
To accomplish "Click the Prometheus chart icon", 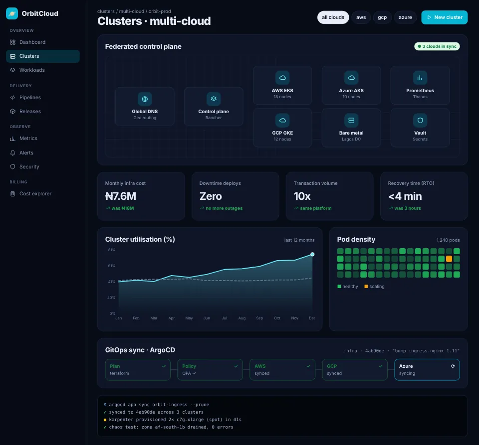I will [420, 78].
